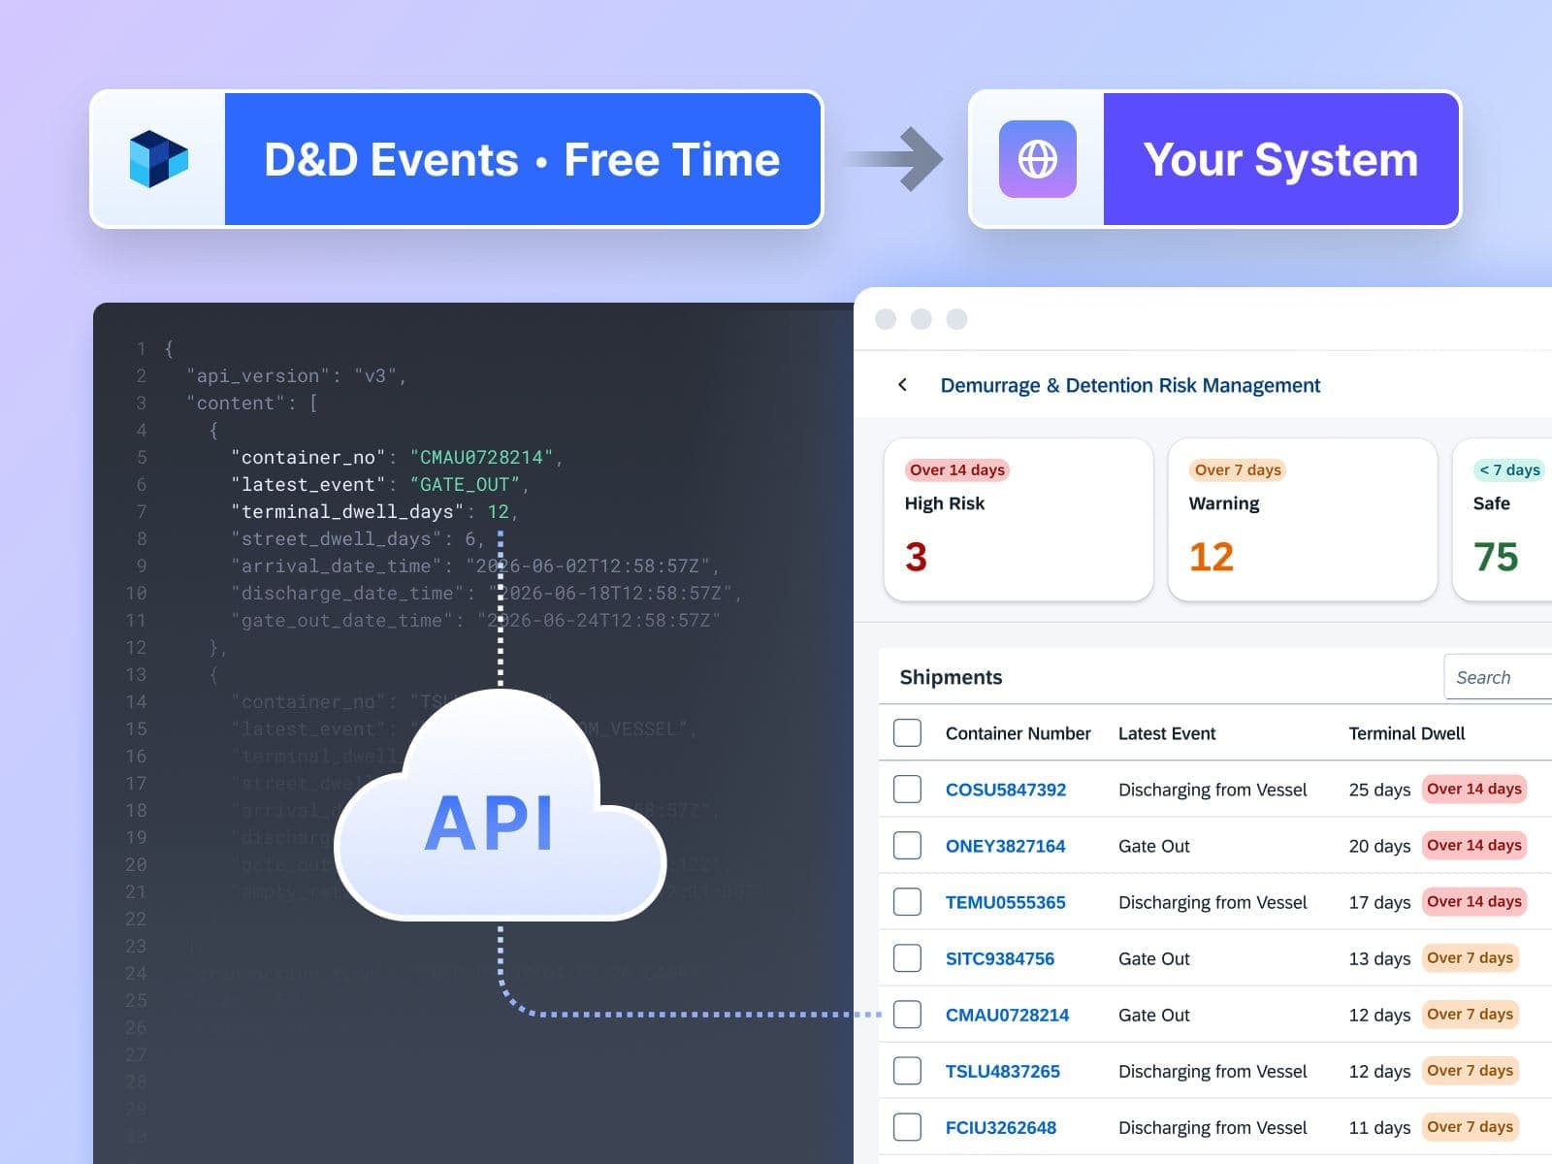Select the checkbox for CMAU0728214 row

(x=907, y=1015)
